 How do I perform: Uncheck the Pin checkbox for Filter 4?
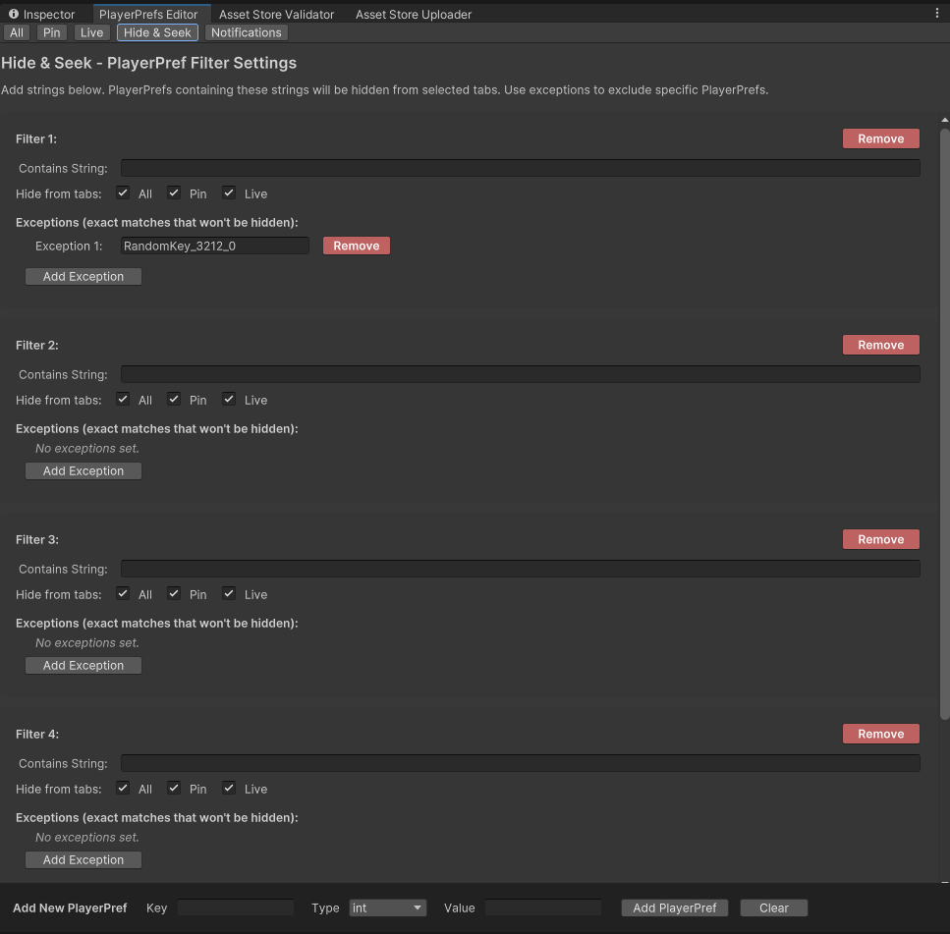click(173, 789)
